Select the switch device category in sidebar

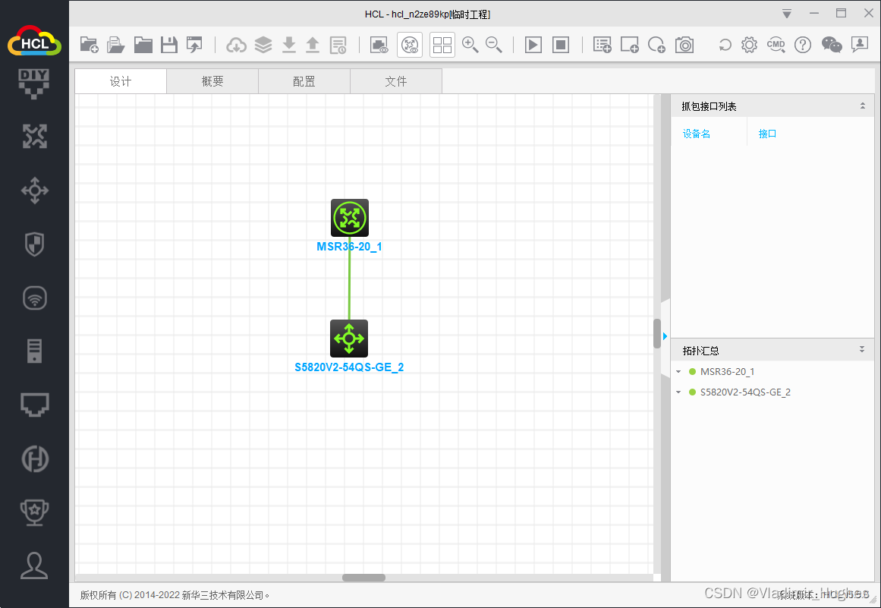click(34, 191)
